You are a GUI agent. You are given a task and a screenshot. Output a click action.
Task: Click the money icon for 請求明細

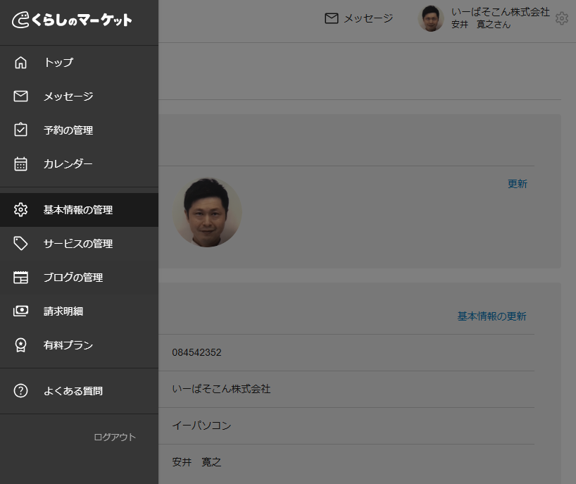(21, 311)
